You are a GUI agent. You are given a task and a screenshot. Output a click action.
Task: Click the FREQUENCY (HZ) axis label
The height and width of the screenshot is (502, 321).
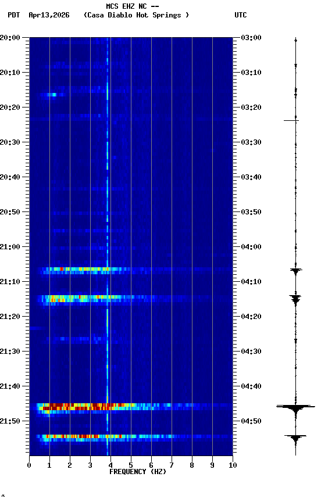(x=138, y=472)
